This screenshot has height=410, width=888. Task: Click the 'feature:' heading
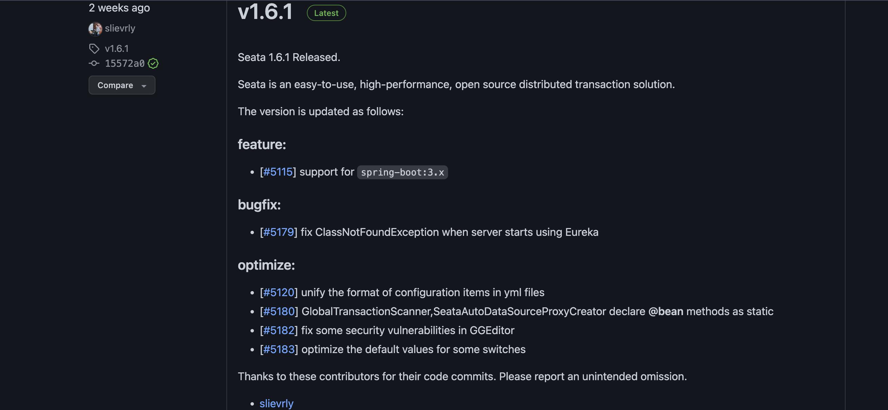click(262, 144)
